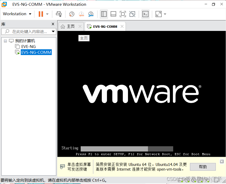Expand the stretch display options dropdown

pyautogui.click(x=165, y=14)
